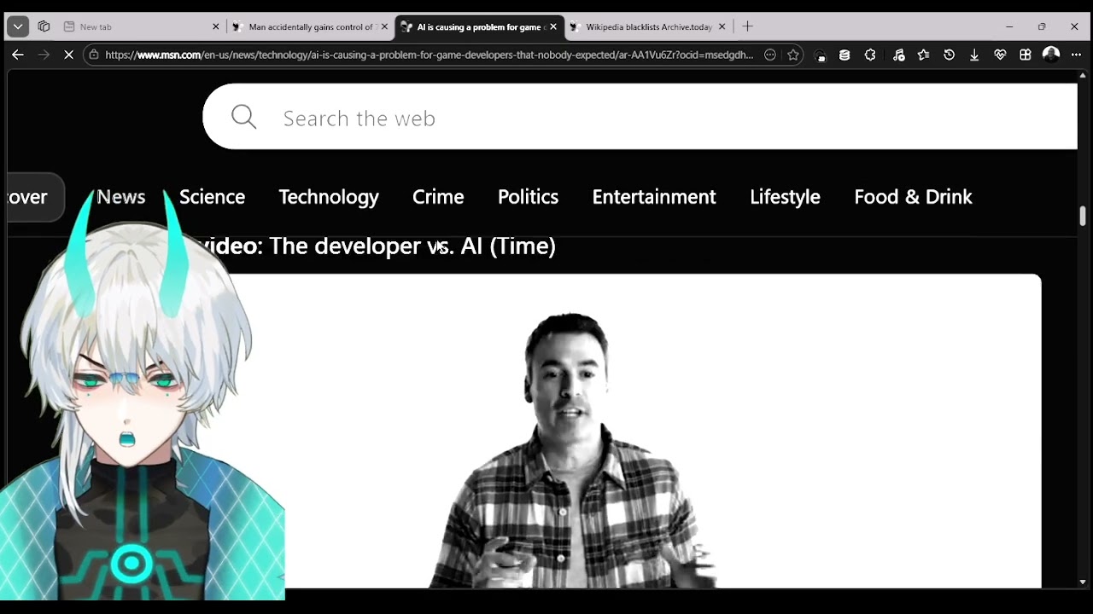This screenshot has width=1093, height=614.
Task: Click the partially visible Discover pill
Action: point(34,197)
